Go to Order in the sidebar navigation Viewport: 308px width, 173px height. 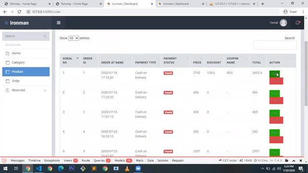[x=26, y=81]
